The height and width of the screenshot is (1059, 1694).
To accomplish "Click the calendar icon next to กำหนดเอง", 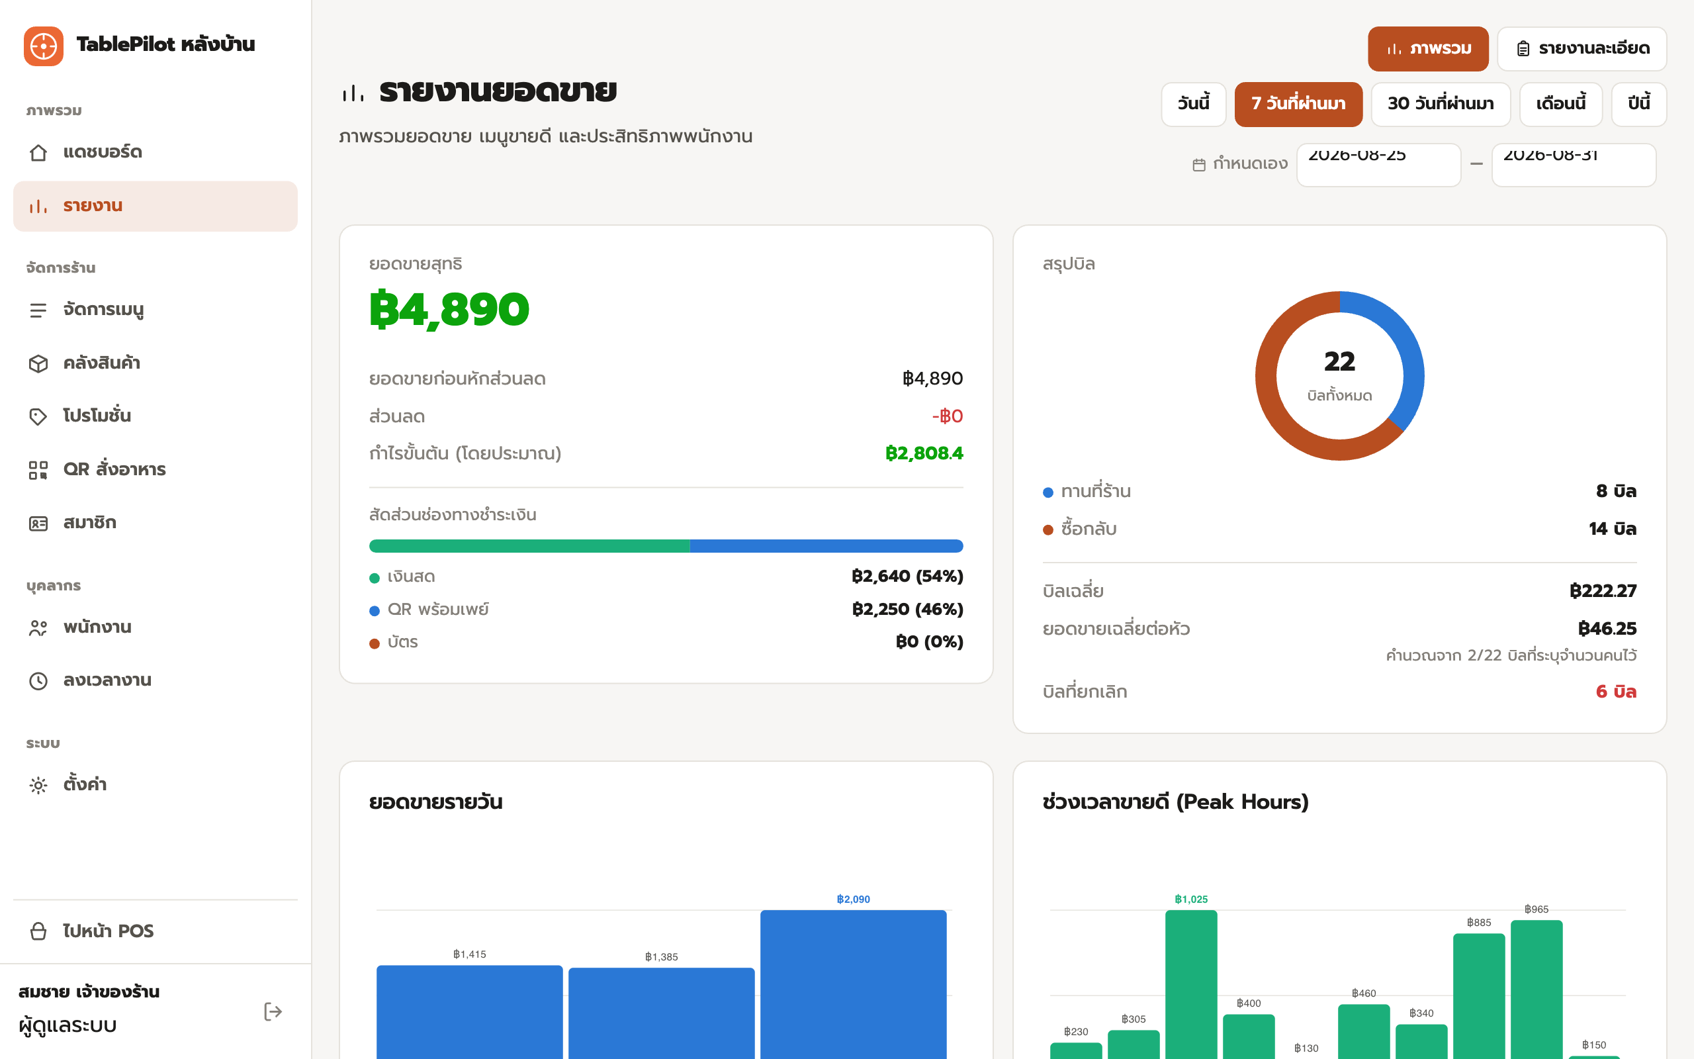I will coord(1199,165).
